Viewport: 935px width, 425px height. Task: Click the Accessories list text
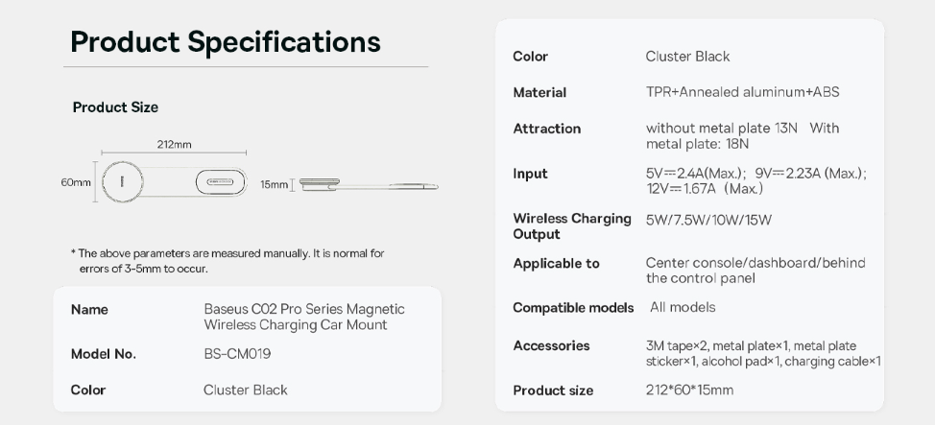point(763,353)
